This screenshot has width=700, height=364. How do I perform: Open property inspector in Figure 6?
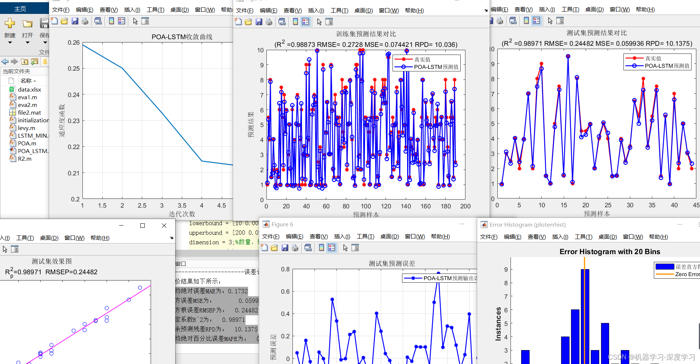355,248
